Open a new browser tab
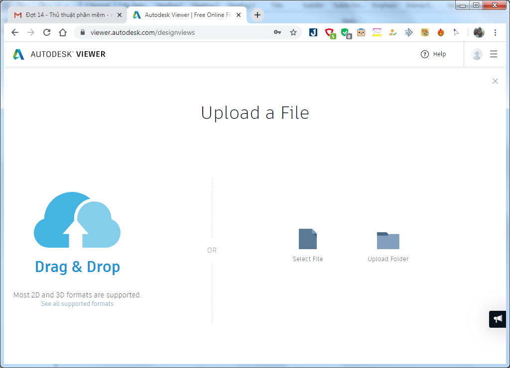 point(257,15)
